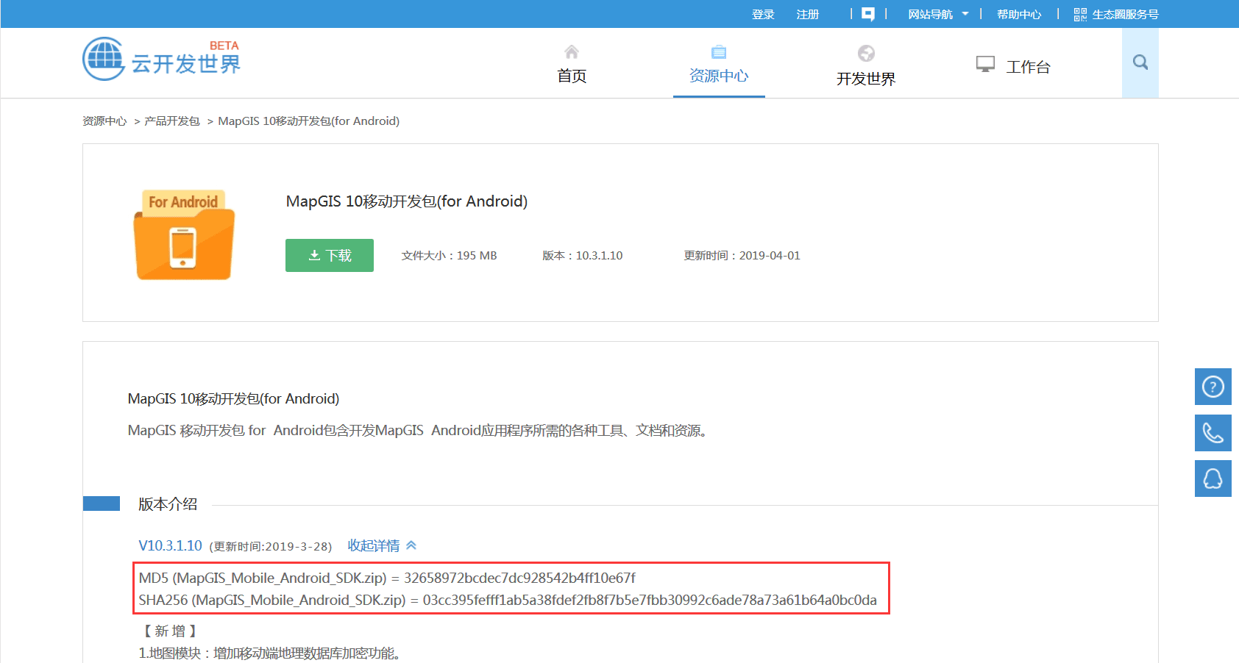
Task: Click the MD5 checksum line
Action: [387, 578]
